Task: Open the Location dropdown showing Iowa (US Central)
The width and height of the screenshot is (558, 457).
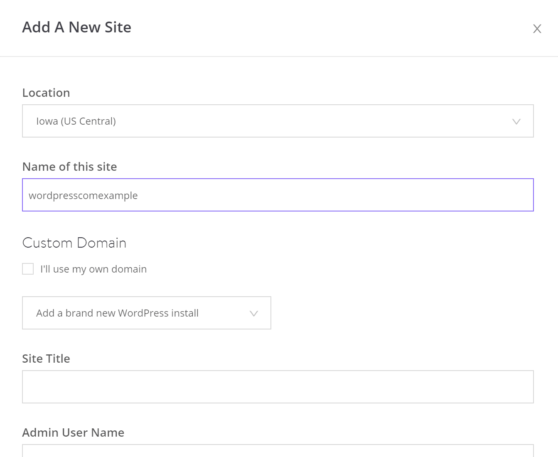Action: point(278,121)
